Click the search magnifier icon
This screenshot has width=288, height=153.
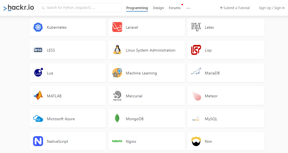click(x=43, y=8)
